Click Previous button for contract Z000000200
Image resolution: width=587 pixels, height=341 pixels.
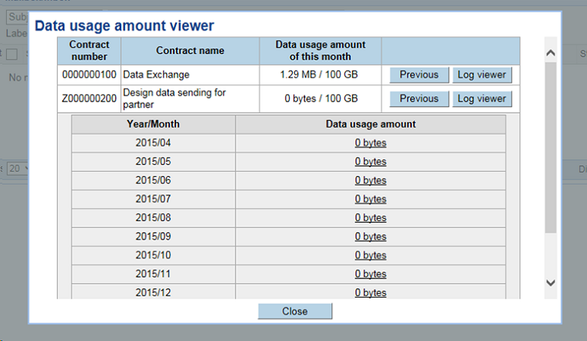pyautogui.click(x=419, y=98)
